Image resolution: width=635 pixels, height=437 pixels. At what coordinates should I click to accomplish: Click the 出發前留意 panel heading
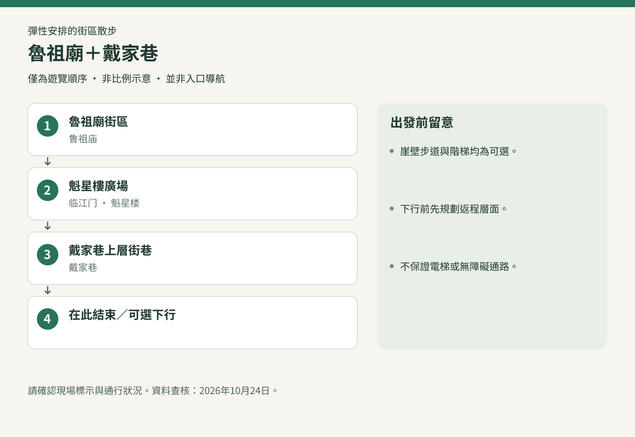[422, 122]
